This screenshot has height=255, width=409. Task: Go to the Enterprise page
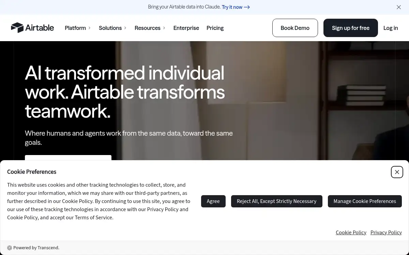pos(186,28)
